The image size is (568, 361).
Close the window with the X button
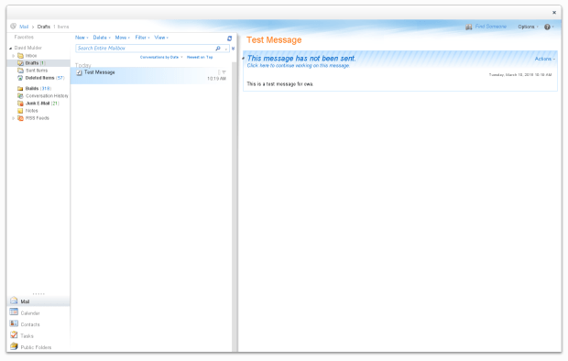click(x=554, y=12)
